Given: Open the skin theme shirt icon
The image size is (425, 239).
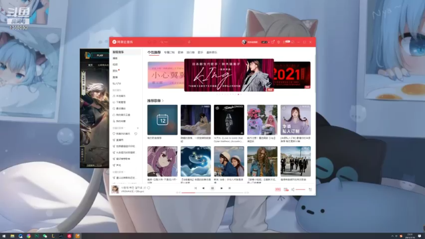Looking at the screenshot, I should [273, 42].
